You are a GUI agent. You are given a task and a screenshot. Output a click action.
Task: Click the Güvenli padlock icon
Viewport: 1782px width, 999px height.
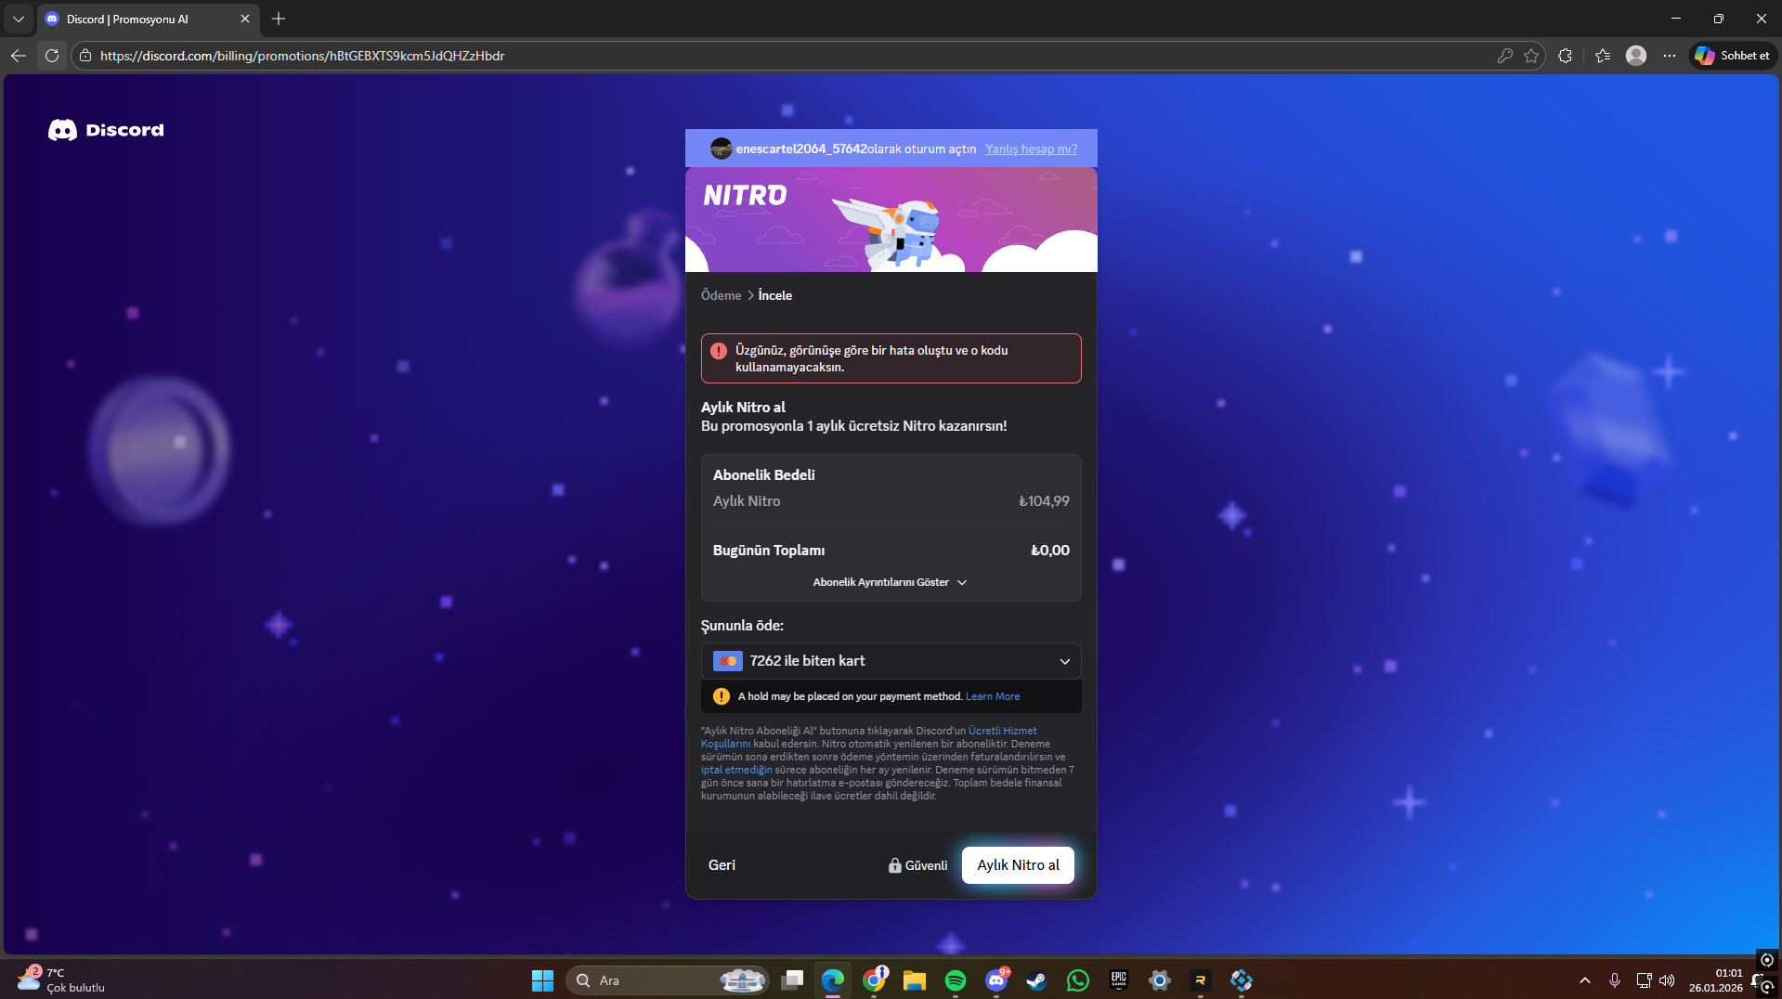click(895, 865)
